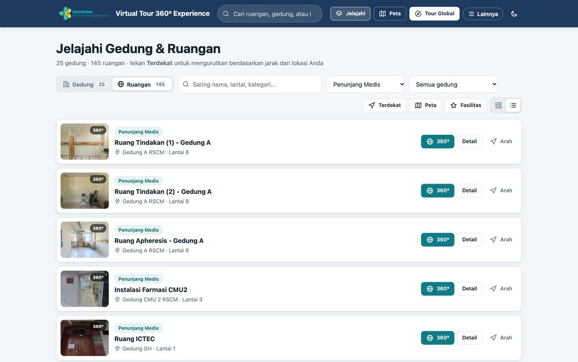578x362 pixels.
Task: Switch to list view layout
Action: (513, 105)
